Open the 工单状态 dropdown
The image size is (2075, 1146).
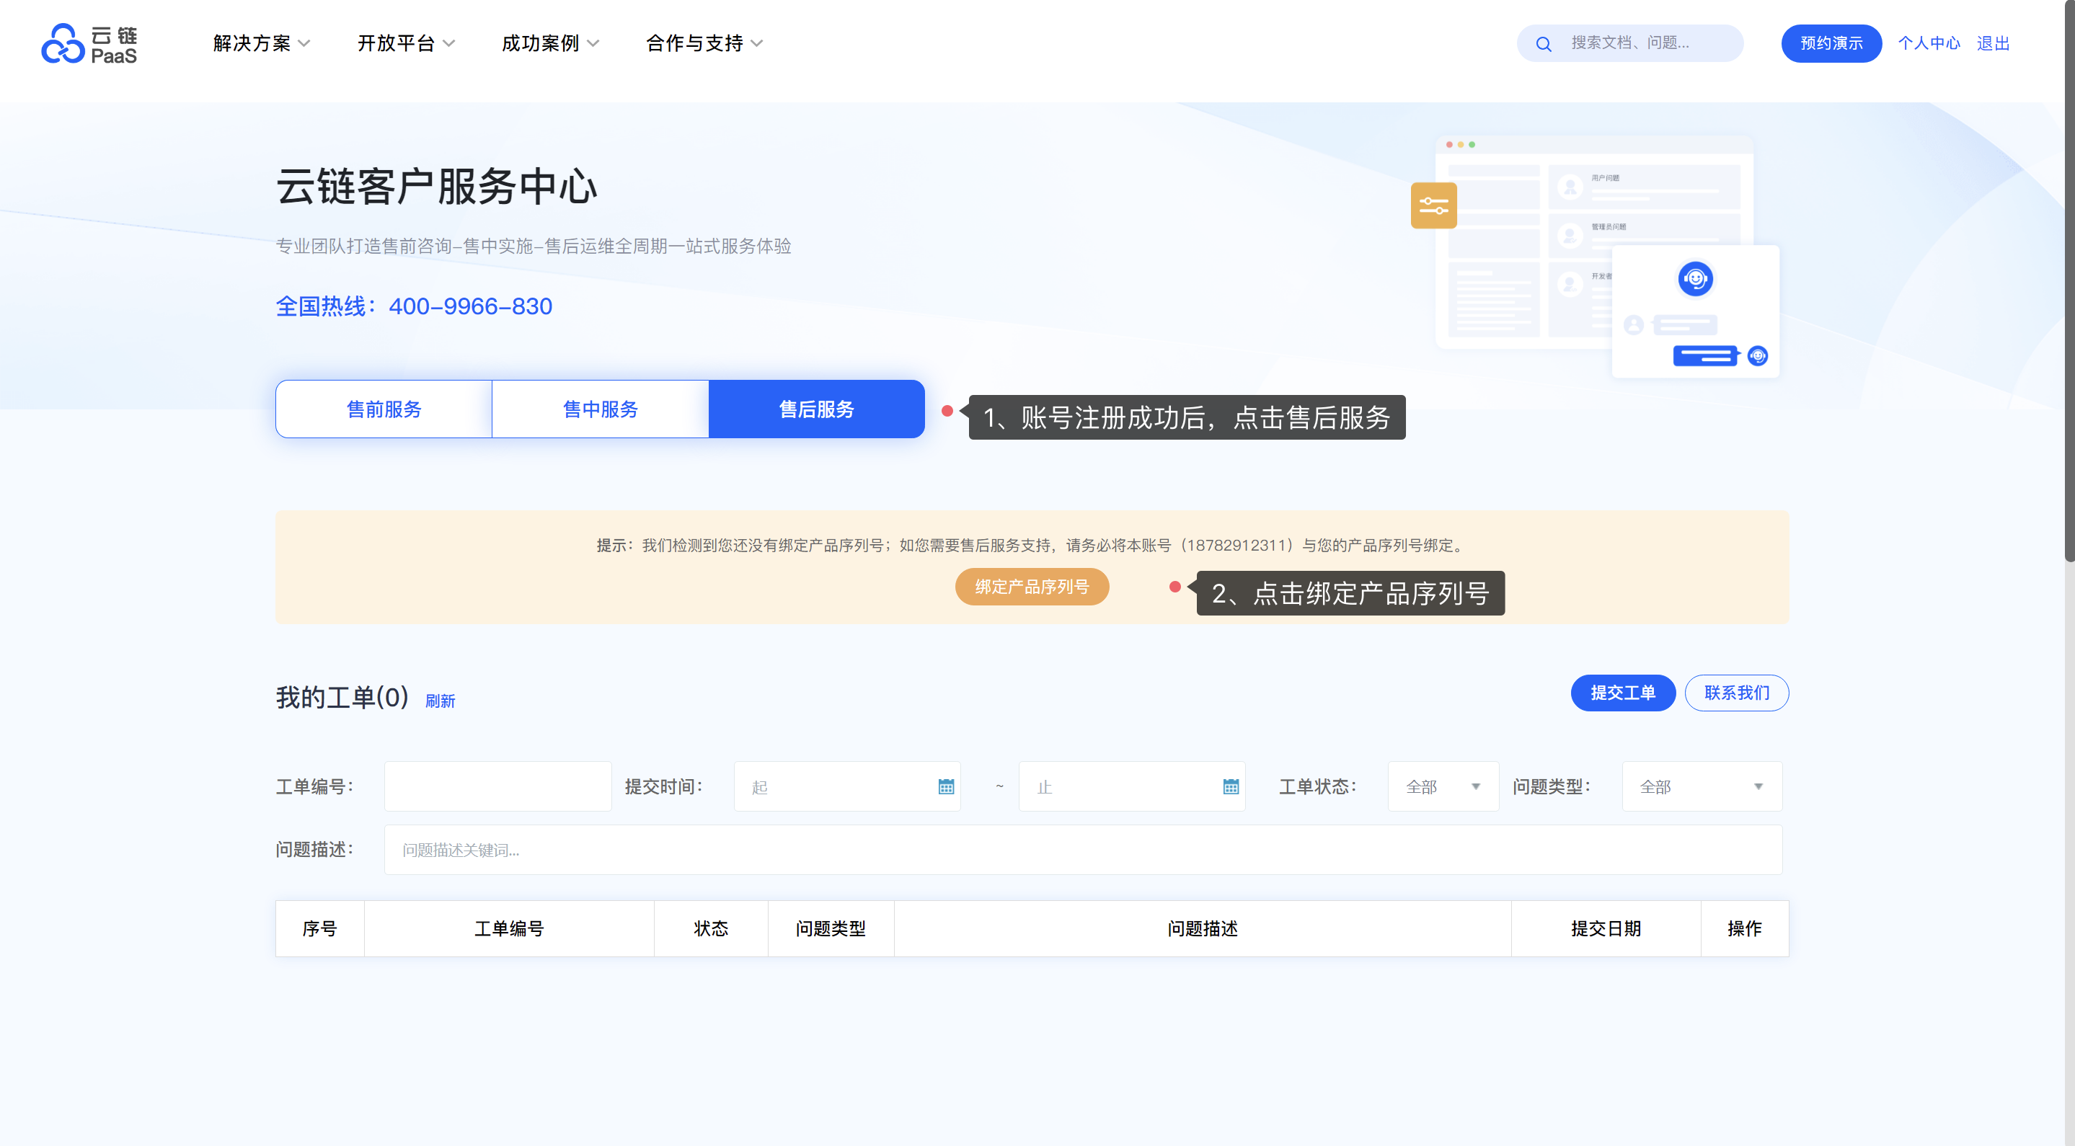pyautogui.click(x=1442, y=787)
